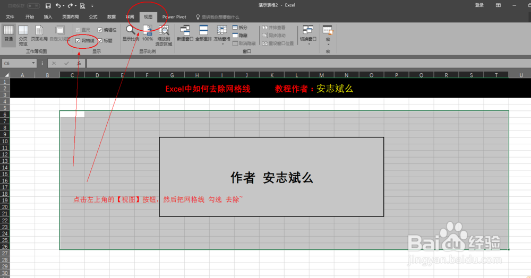Screen dimensions: 531x278
Task: Toggle the 直尺 ruler checkbox
Action: (x=78, y=30)
